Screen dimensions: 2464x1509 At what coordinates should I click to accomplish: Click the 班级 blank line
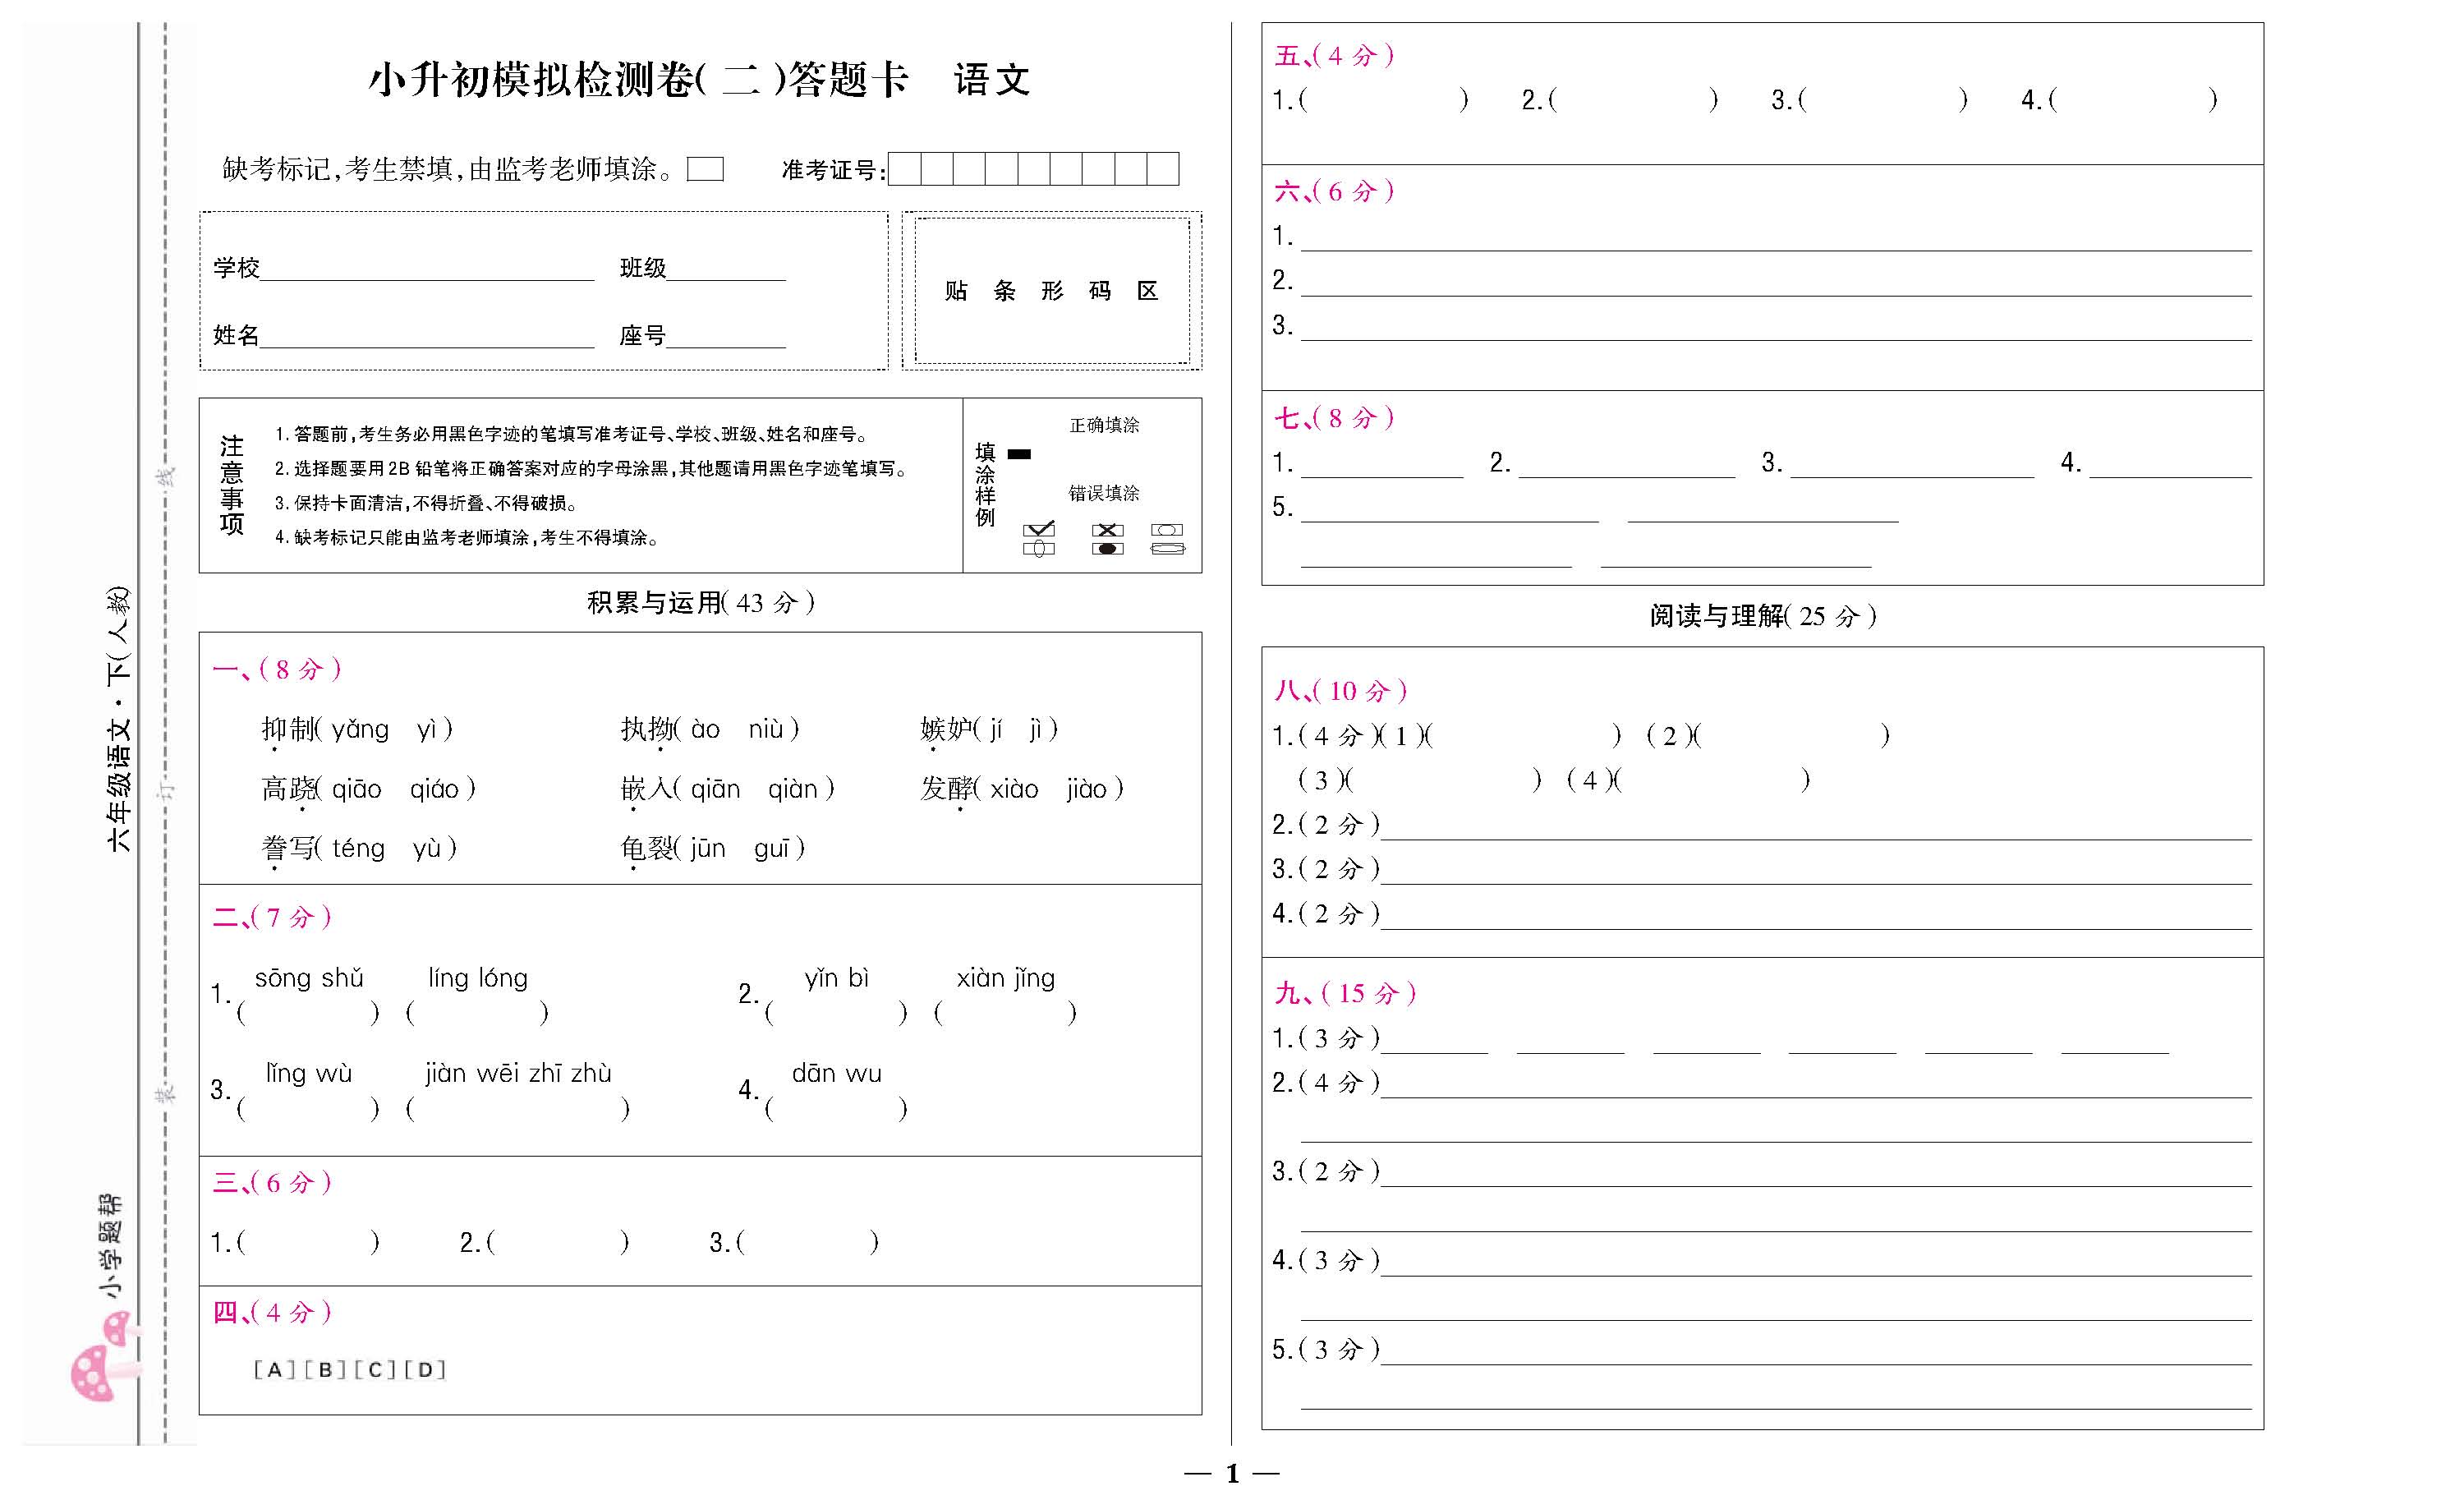tap(726, 270)
